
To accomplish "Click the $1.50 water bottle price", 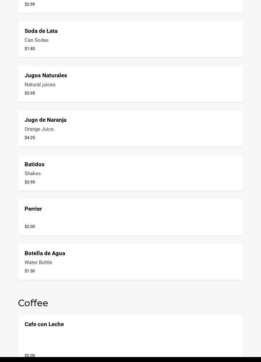I will 30,271.
